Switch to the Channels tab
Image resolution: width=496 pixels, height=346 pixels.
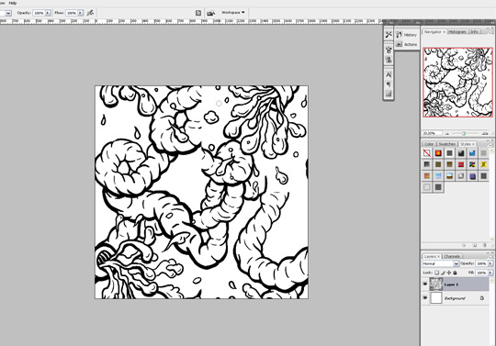451,256
